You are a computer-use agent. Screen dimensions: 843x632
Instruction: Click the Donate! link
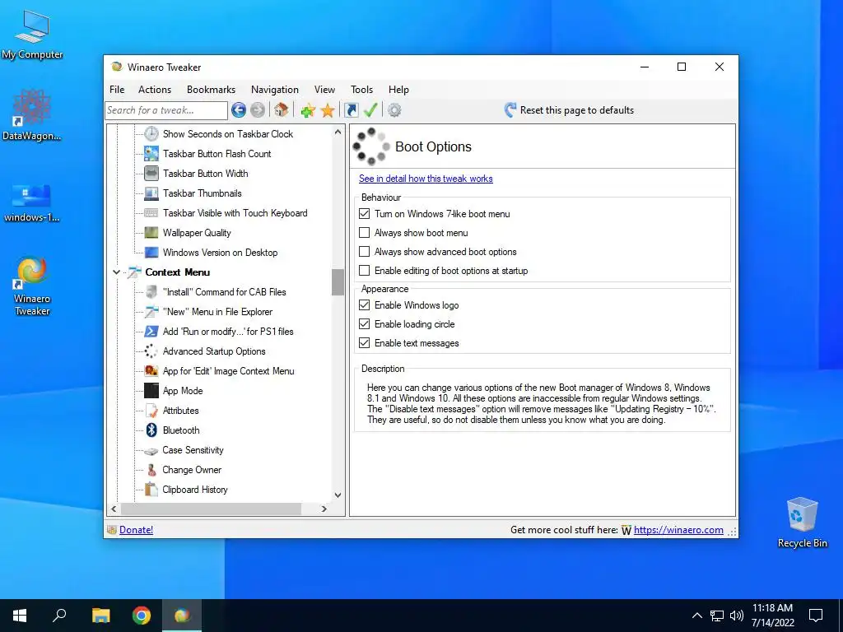[x=136, y=530]
